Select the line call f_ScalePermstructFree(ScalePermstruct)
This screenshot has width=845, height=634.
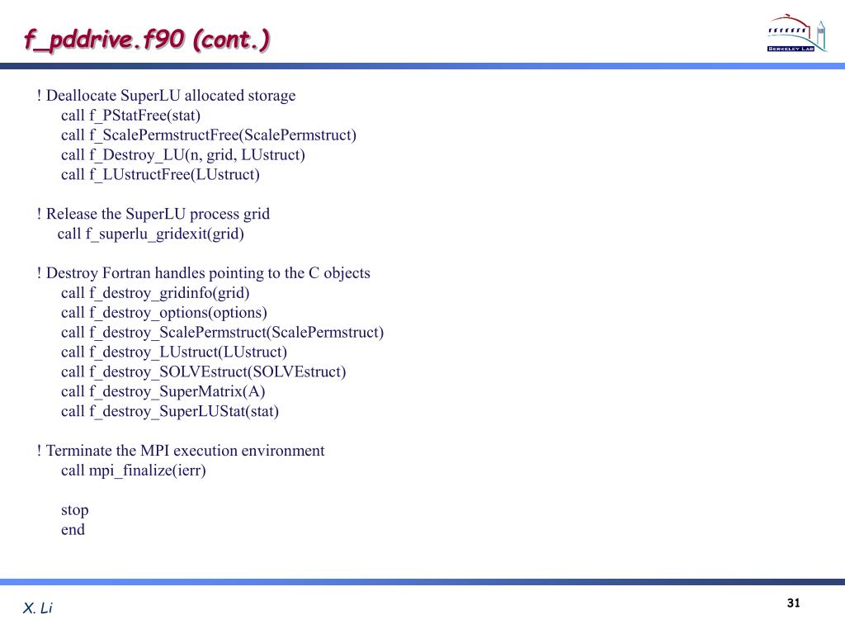(x=209, y=135)
